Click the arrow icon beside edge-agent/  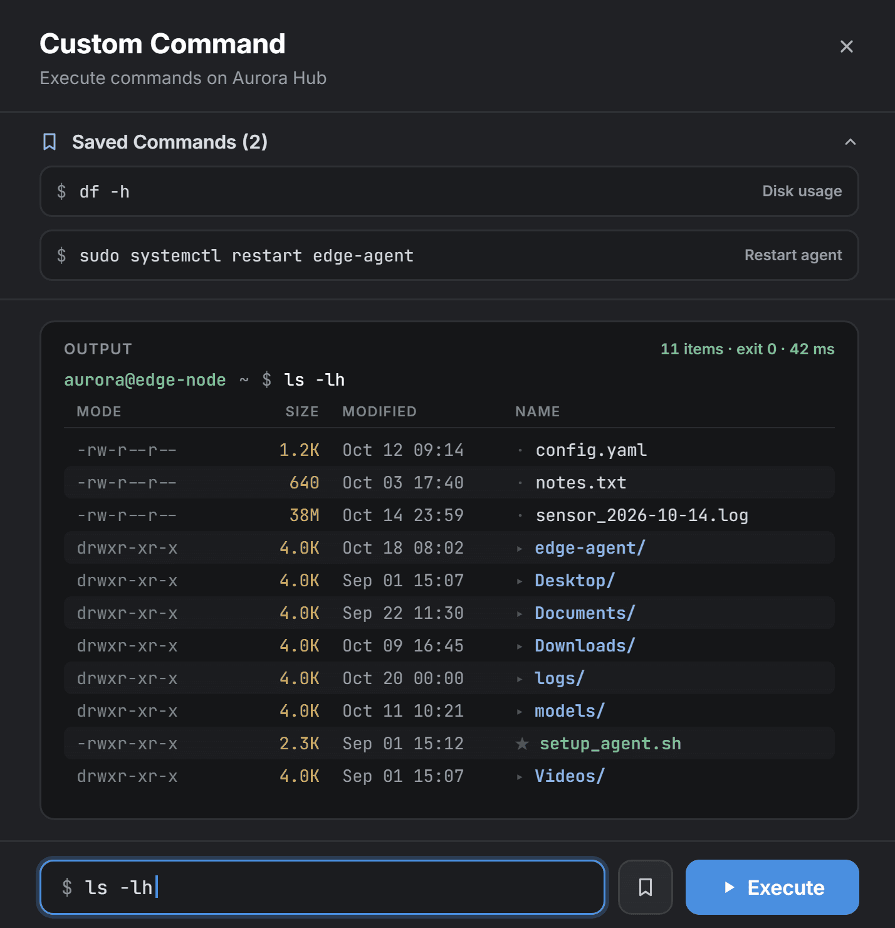520,549
